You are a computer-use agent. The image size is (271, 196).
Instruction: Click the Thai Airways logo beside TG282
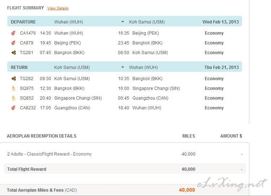(14, 79)
